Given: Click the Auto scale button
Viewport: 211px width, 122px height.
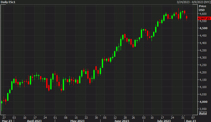Looking at the screenshot, I should pyautogui.click(x=203, y=113).
